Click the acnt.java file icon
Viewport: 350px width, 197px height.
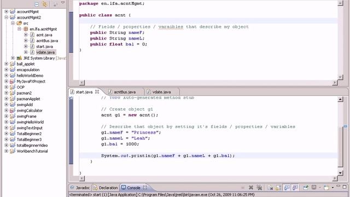(x=32, y=35)
